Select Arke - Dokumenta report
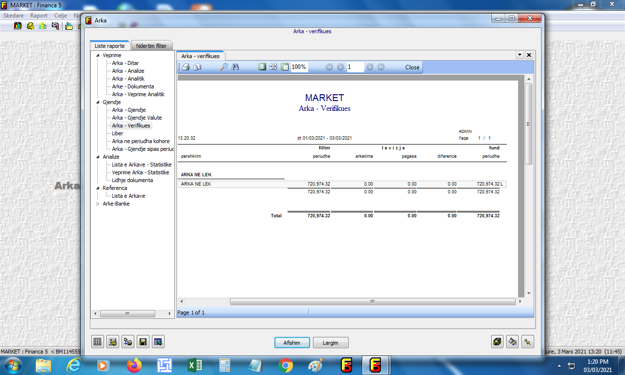The image size is (625, 375). (133, 86)
